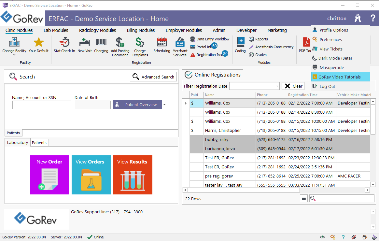Viewport: 379px width, 241px height.
Task: Click the Stat Check In stopwatch icon
Action: [64, 43]
